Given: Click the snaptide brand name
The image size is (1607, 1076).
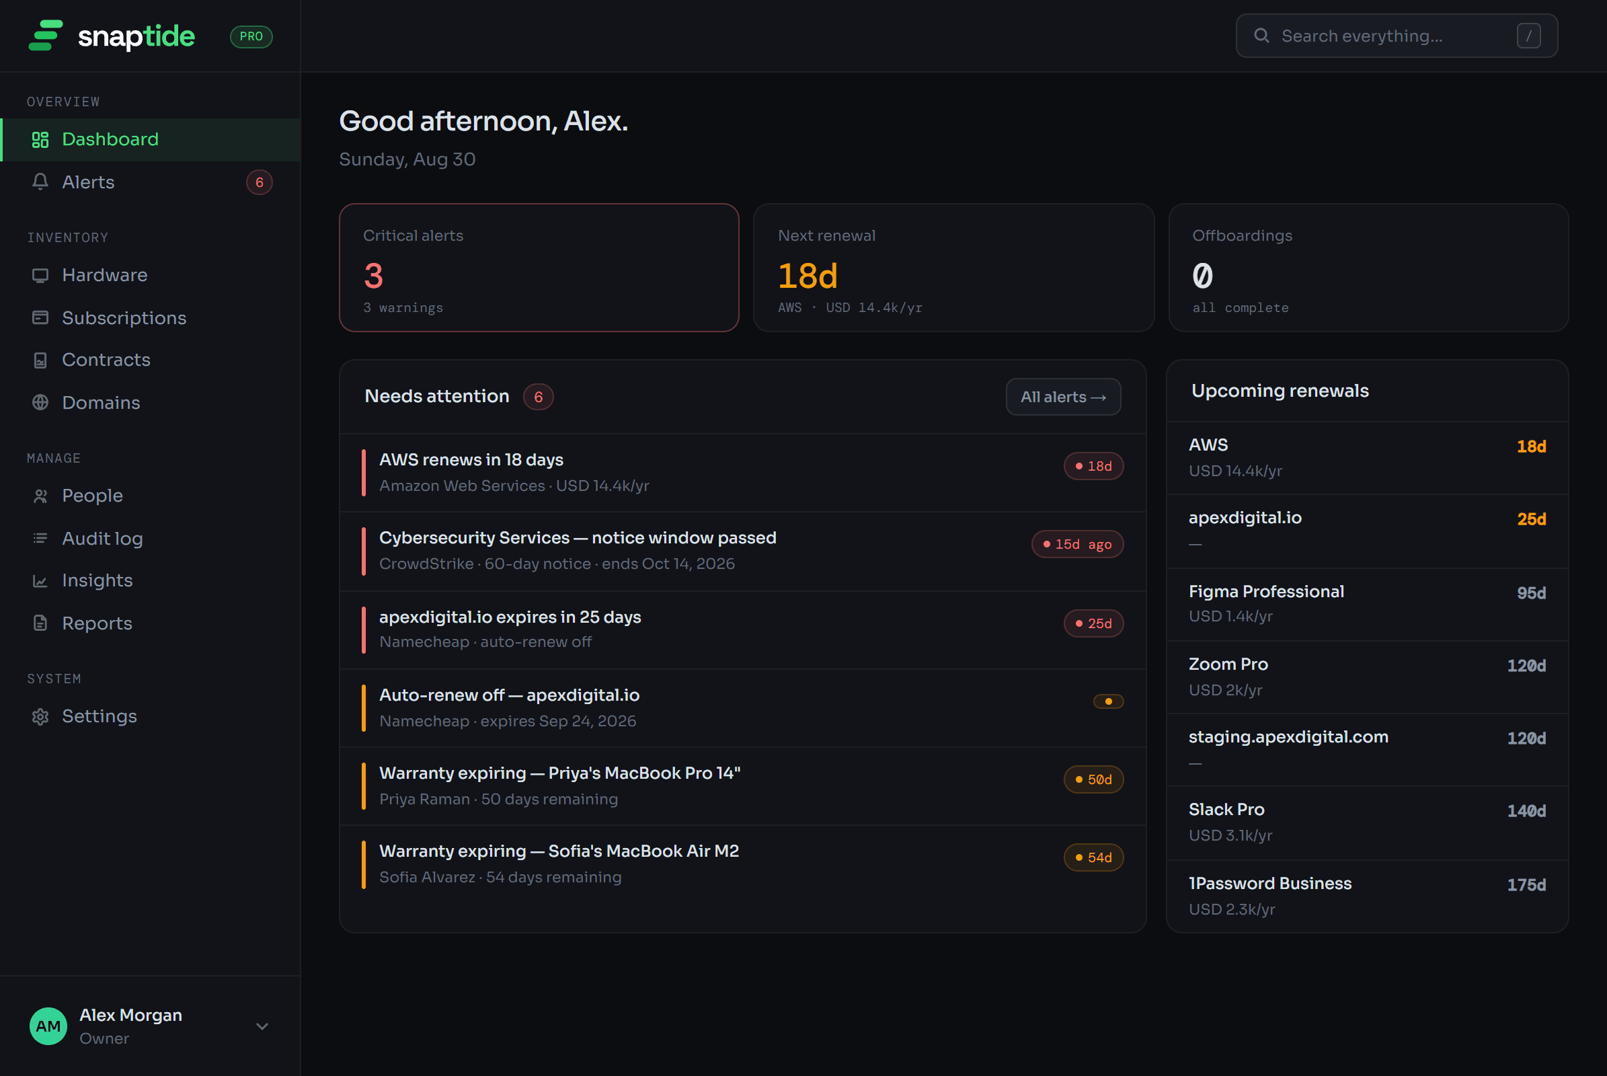Looking at the screenshot, I should coord(136,37).
